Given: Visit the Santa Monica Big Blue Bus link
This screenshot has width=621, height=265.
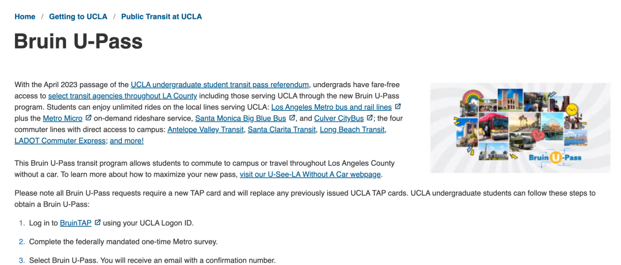Looking at the screenshot, I should tap(240, 118).
